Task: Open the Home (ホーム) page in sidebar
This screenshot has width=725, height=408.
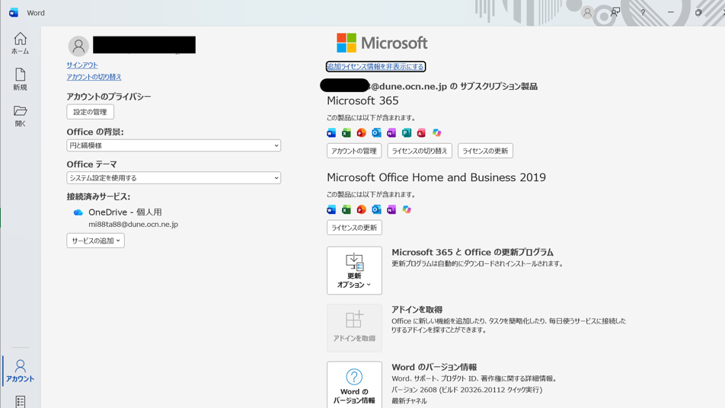Action: 20,43
